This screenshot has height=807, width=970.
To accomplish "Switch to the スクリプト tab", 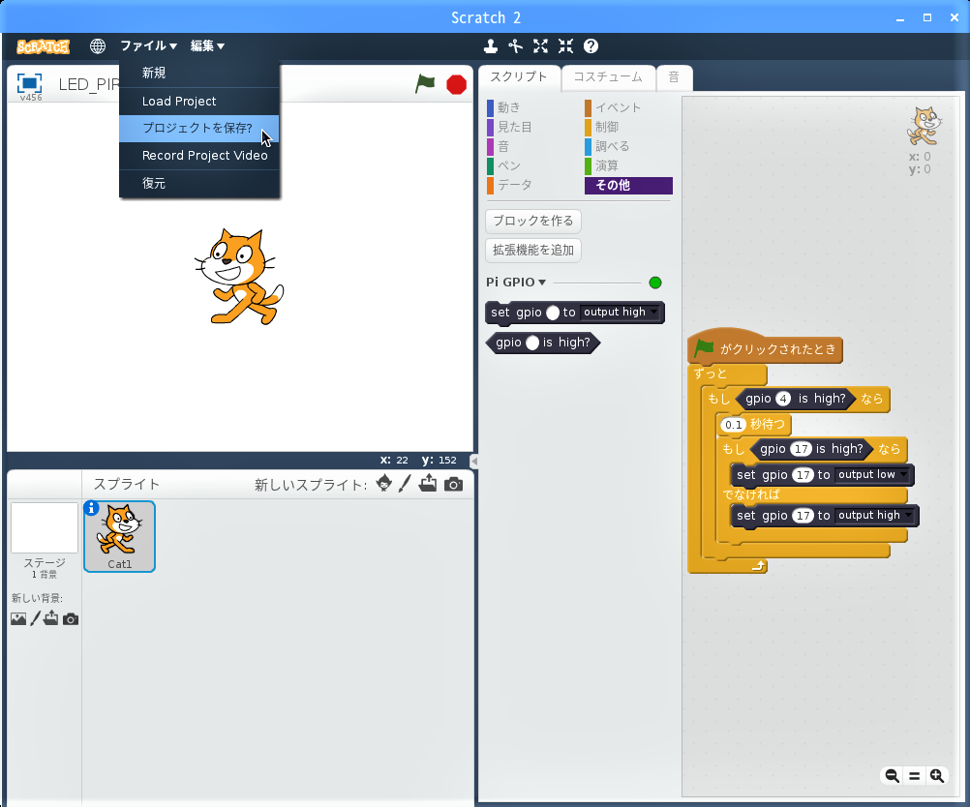I will (x=519, y=77).
